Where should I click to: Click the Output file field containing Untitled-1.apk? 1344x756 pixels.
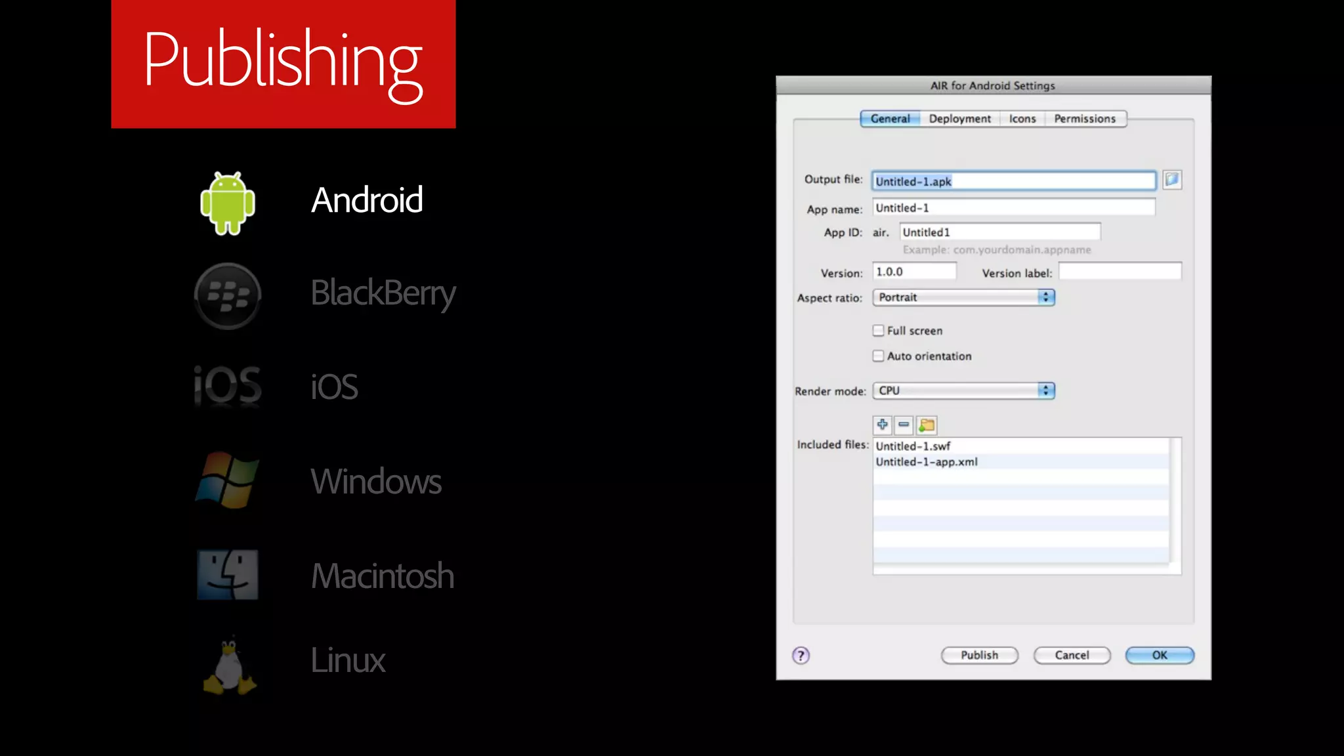pos(1014,181)
